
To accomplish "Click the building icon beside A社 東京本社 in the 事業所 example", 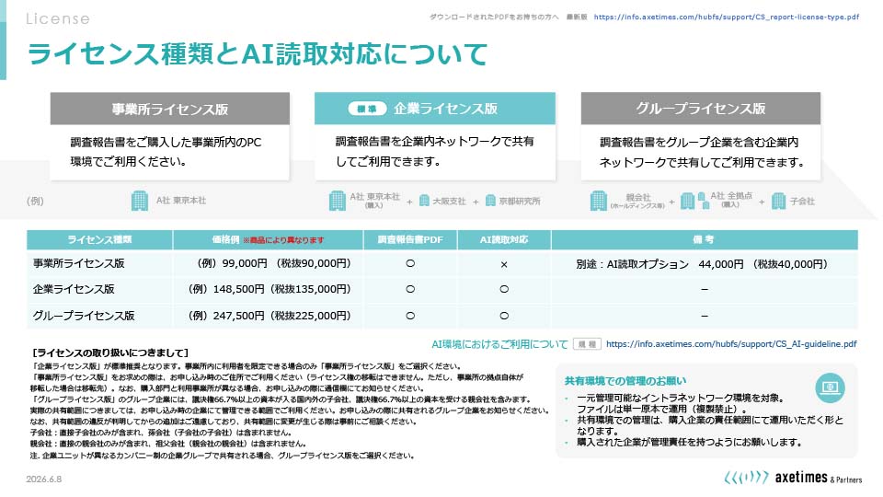I will pyautogui.click(x=140, y=201).
